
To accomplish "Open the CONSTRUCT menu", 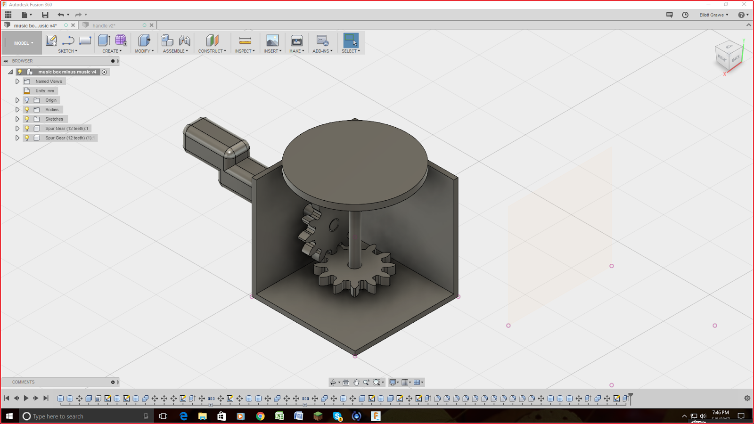I will click(x=212, y=51).
